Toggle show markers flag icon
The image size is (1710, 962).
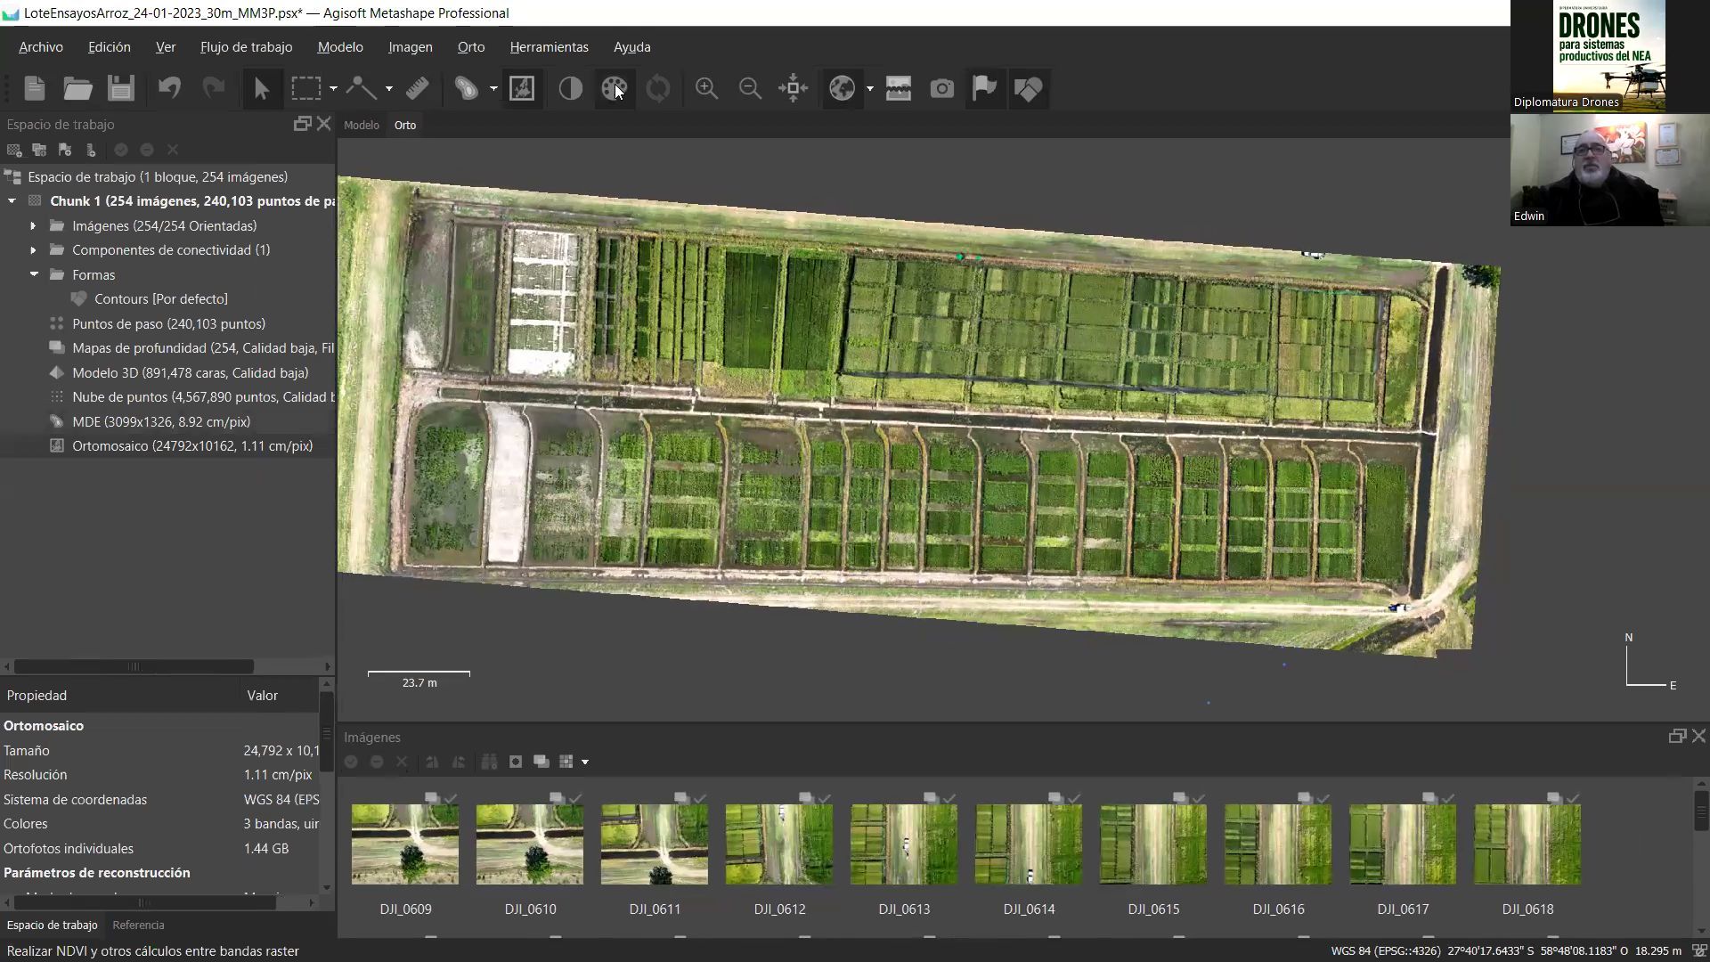coord(984,88)
